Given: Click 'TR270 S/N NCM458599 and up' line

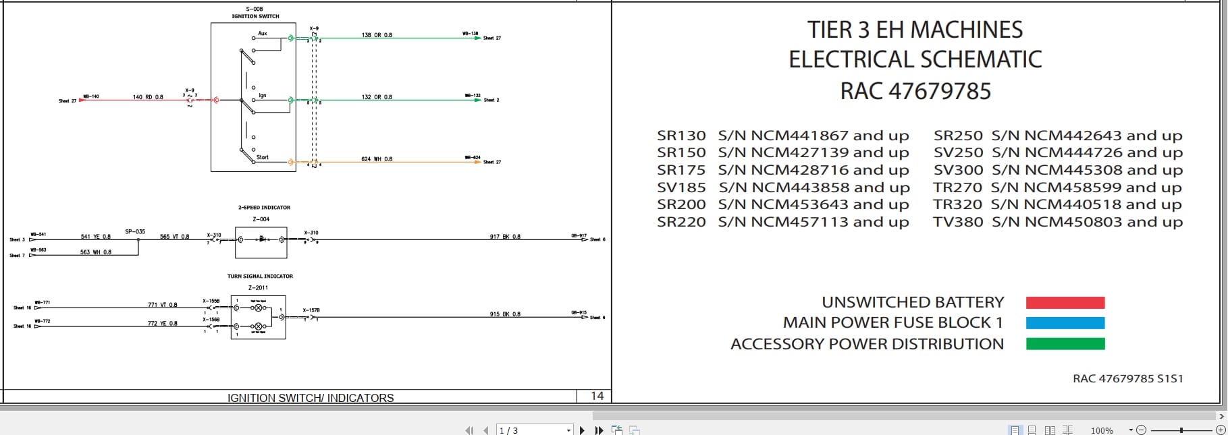Looking at the screenshot, I should [x=1058, y=187].
